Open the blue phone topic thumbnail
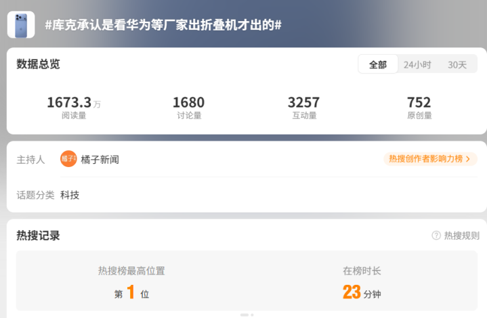Viewport: 487px width, 318px height. pyautogui.click(x=21, y=25)
